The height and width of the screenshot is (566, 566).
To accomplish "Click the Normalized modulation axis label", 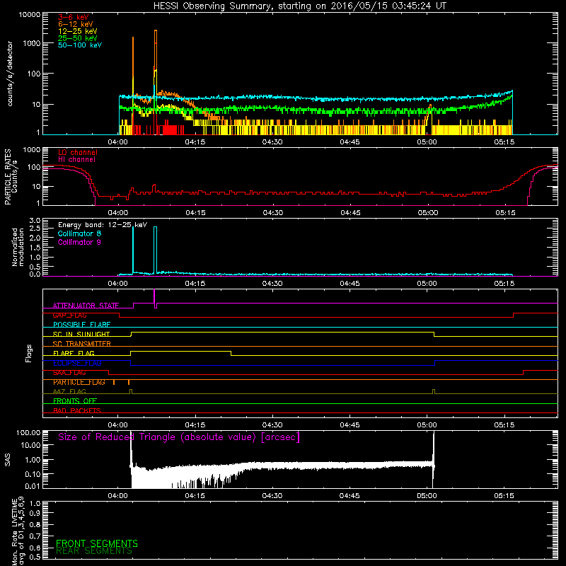I will [18, 247].
